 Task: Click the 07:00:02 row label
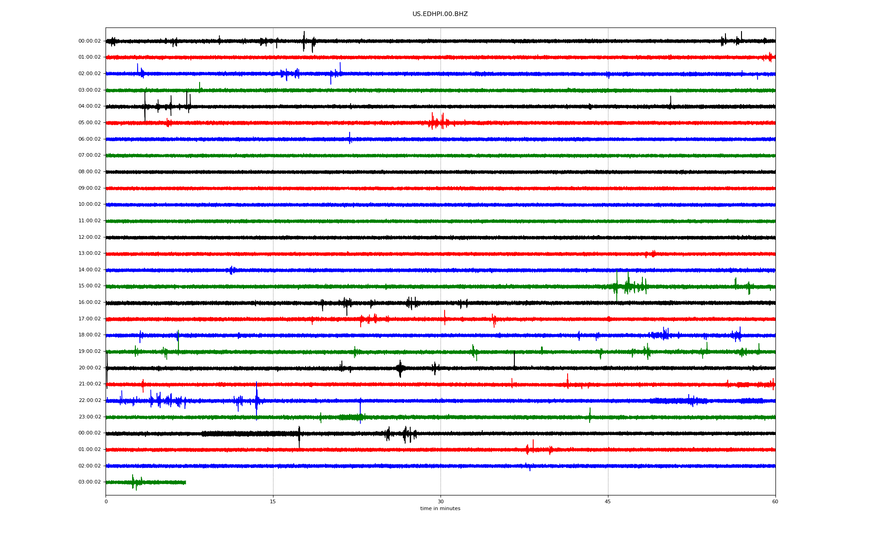tap(89, 155)
